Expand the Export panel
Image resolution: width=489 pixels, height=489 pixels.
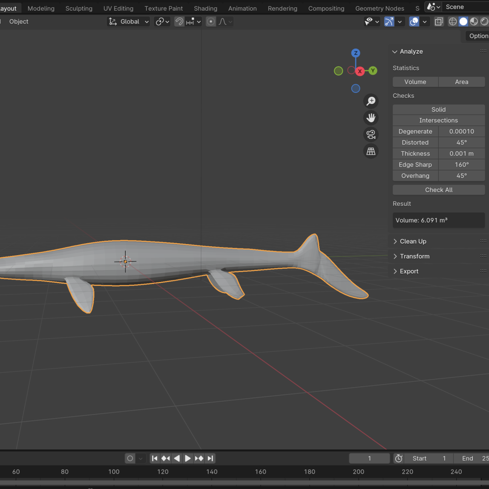pyautogui.click(x=409, y=271)
